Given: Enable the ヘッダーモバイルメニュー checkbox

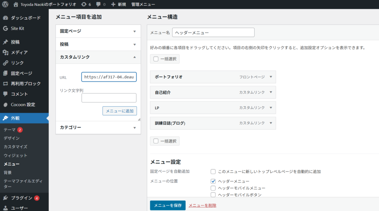Looking at the screenshot, I should click(213, 188).
